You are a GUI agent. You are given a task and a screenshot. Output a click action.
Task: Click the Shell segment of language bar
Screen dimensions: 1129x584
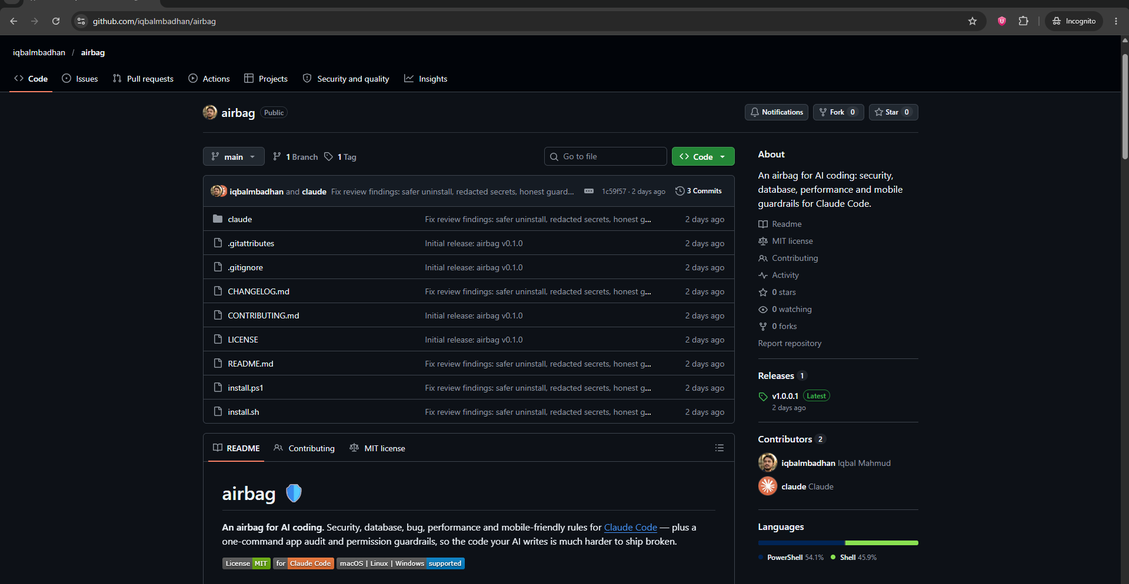tap(881, 543)
